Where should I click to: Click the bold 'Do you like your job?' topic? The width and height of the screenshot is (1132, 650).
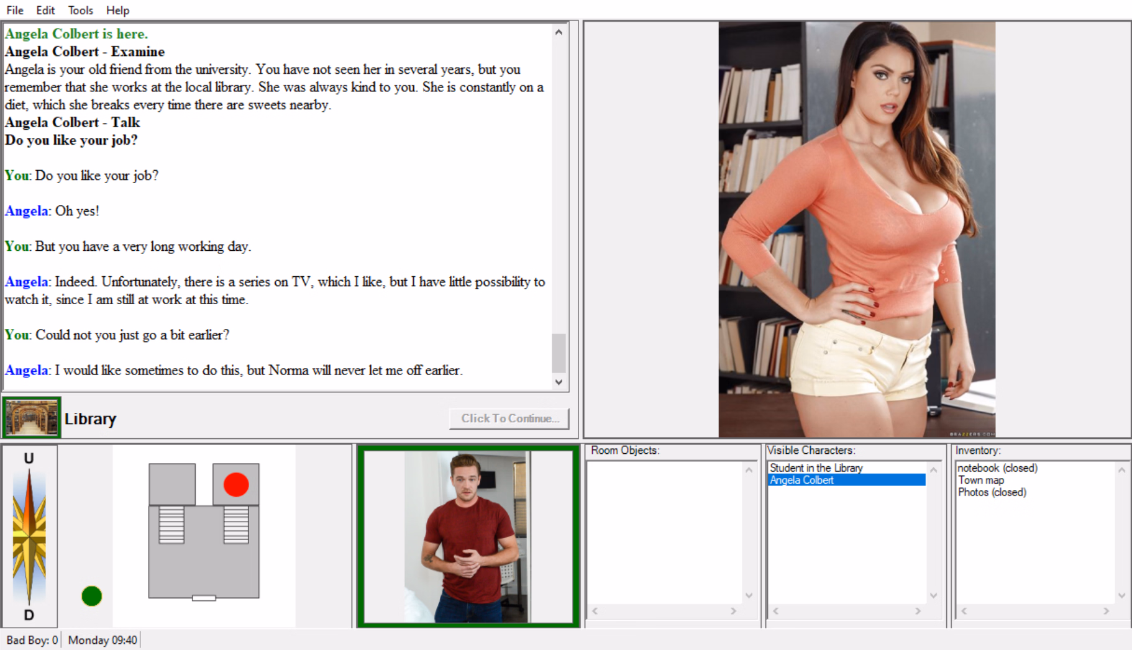point(71,140)
